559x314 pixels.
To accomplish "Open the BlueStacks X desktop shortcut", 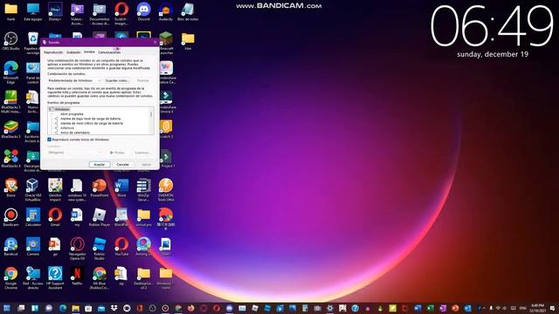I will 10,159.
